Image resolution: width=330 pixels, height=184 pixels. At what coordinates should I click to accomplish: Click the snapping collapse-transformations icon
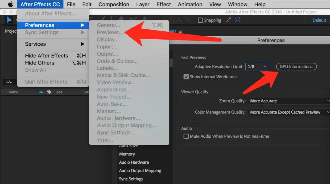coord(228,20)
